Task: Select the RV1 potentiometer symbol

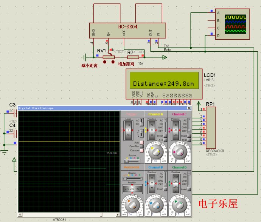Action: (x=109, y=57)
